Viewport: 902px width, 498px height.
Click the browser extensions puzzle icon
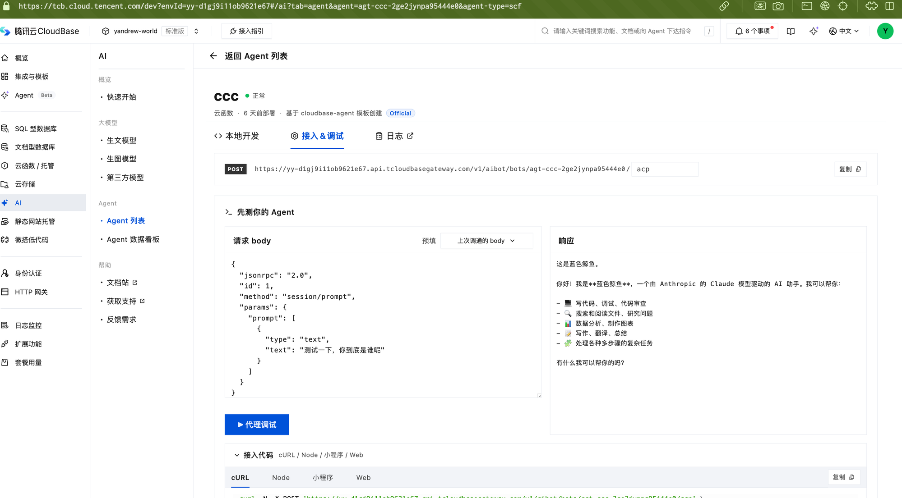coord(871,6)
